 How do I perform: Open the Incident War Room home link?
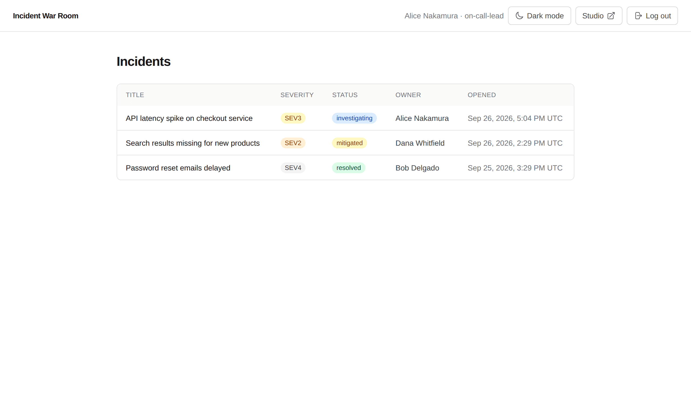tap(46, 16)
